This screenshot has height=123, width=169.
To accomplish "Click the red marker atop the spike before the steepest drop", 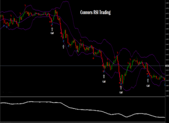I will tap(117, 53).
